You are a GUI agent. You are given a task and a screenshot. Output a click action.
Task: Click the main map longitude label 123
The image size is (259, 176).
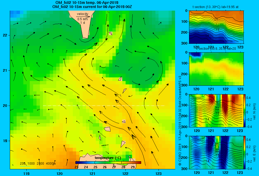[x=159, y=174]
